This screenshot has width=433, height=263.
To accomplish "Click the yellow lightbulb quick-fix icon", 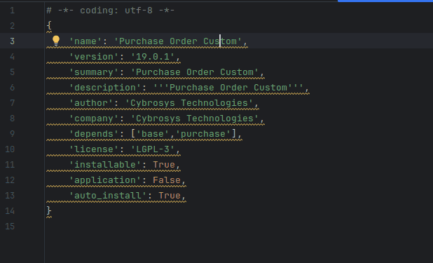I will coord(56,41).
